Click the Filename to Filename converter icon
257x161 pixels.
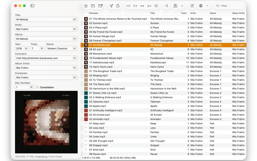tap(149, 6)
